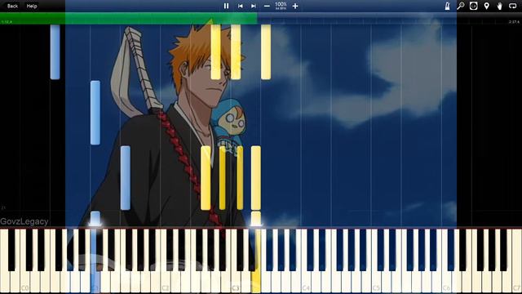Decrease playback speed with the minus button
The width and height of the screenshot is (522, 294).
pyautogui.click(x=267, y=6)
